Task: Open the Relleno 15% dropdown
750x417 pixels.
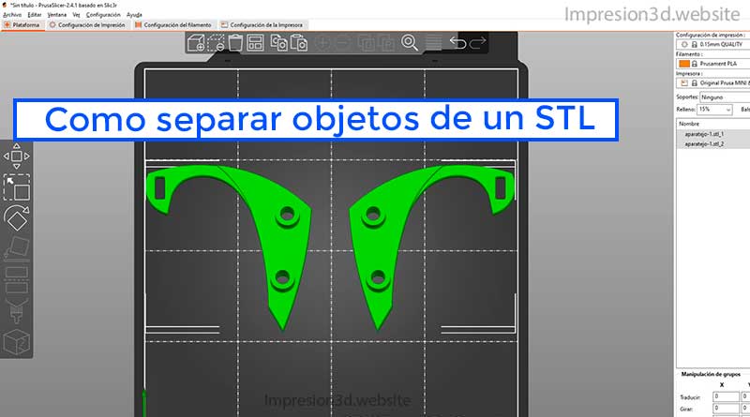Action: pyautogui.click(x=714, y=110)
